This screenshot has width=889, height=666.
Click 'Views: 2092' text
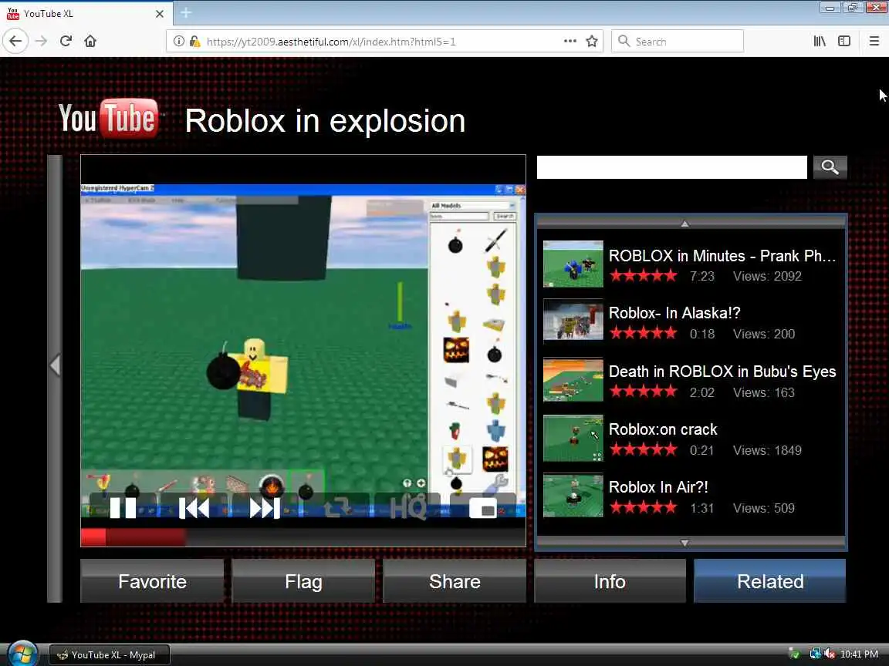(x=767, y=277)
